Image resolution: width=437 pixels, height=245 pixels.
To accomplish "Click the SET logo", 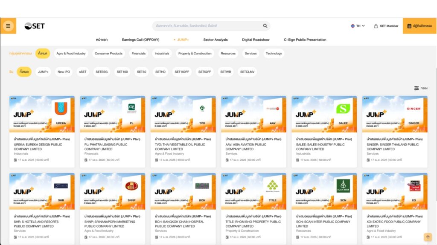I will (x=35, y=26).
